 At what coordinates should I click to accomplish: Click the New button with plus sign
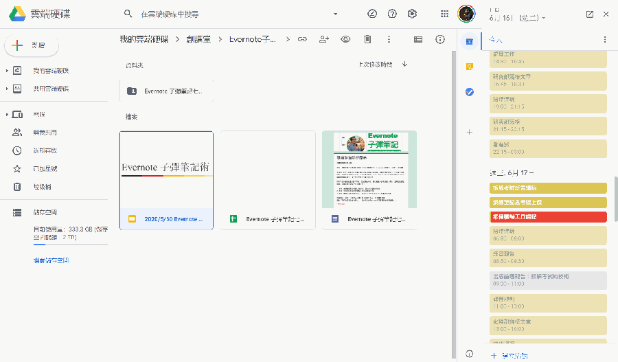click(32, 45)
